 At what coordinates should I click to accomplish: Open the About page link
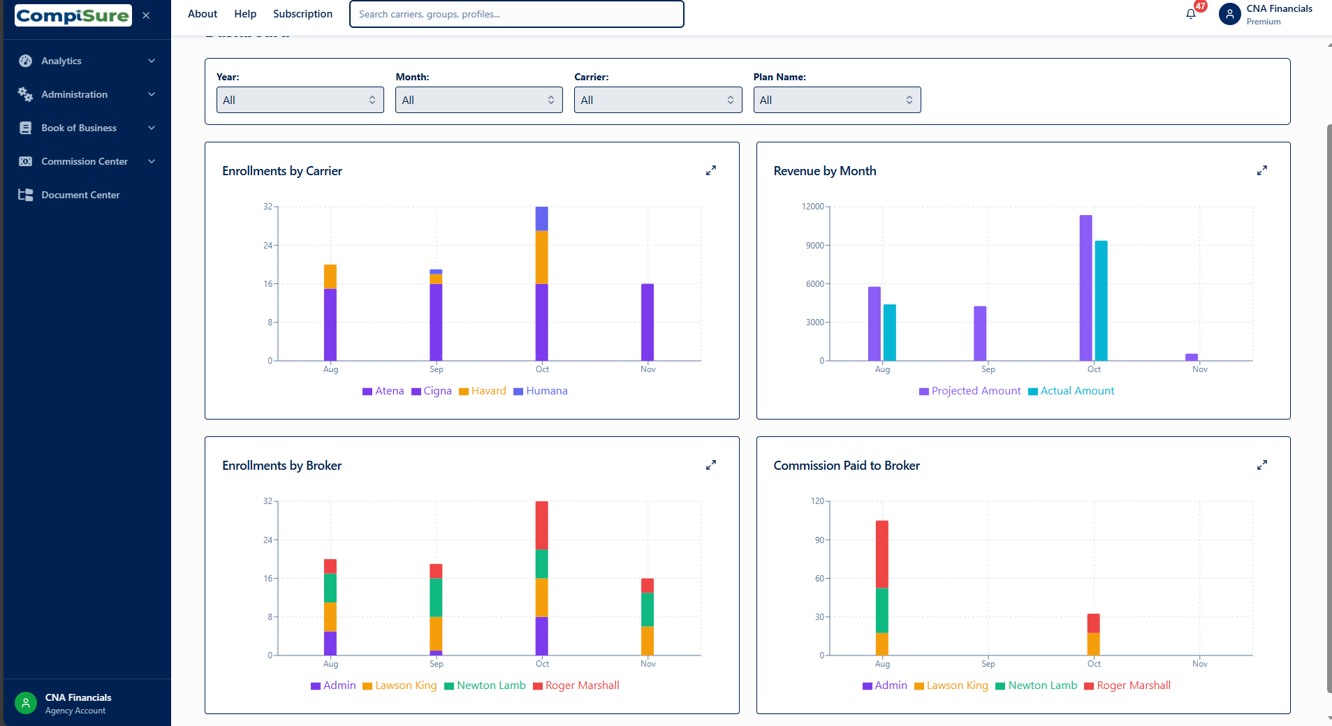tap(202, 14)
